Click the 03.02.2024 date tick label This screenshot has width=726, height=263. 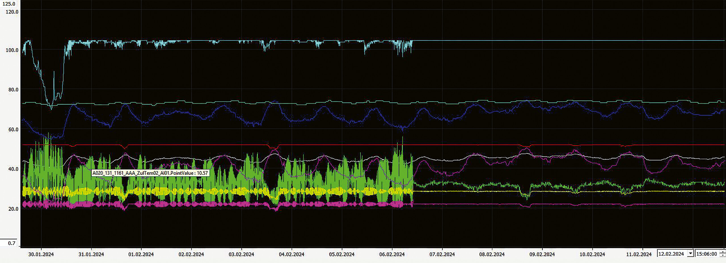pyautogui.click(x=241, y=254)
